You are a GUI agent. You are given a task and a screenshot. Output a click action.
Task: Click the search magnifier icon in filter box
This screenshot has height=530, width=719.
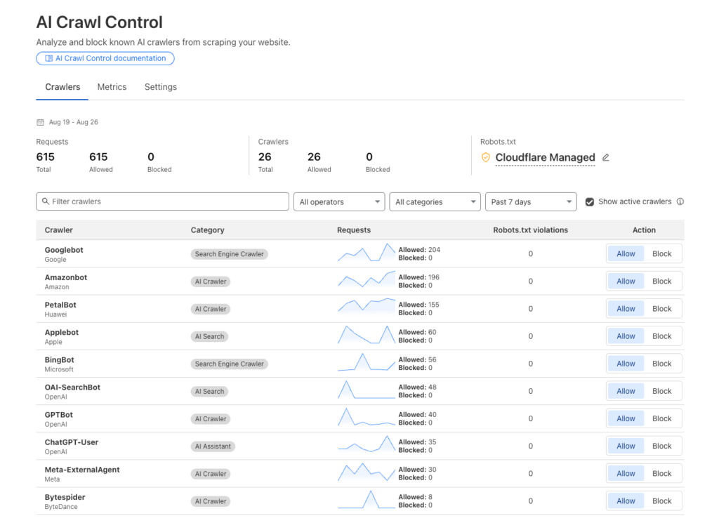pyautogui.click(x=46, y=201)
